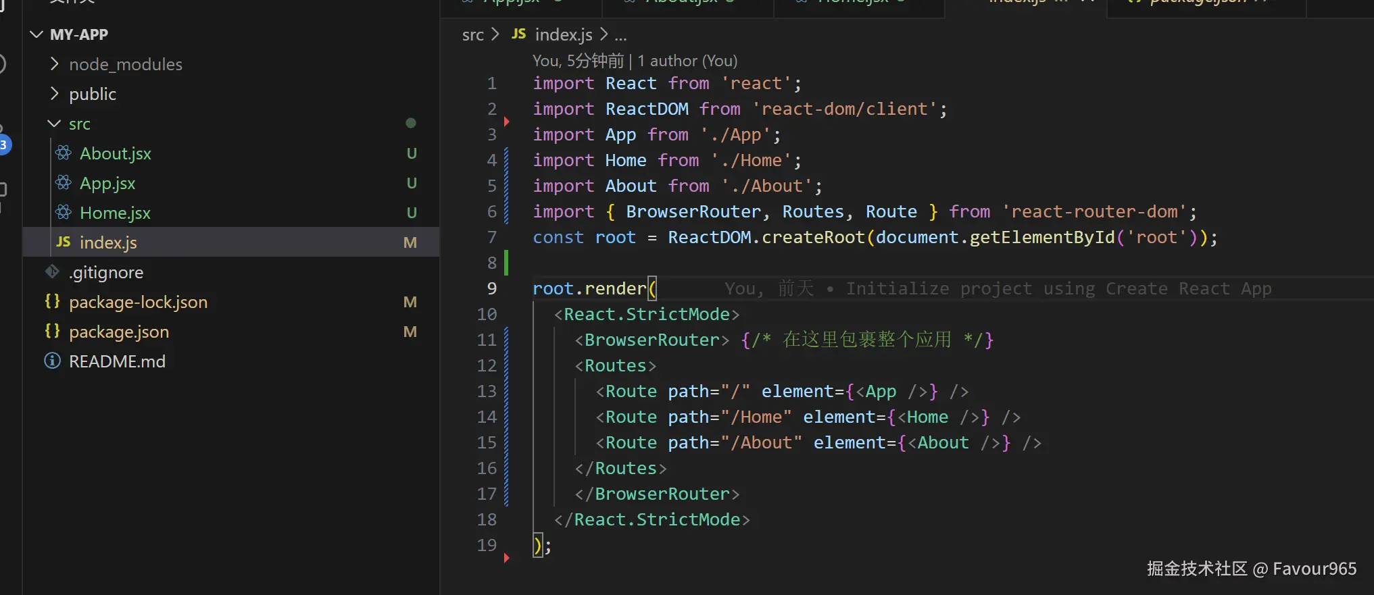The image size is (1374, 595).
Task: Click line number 13 in the gutter
Action: tap(487, 392)
